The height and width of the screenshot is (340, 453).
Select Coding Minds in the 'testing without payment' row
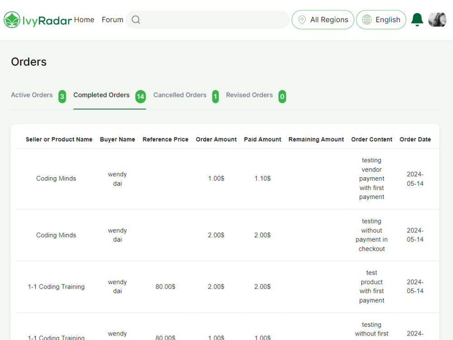click(56, 235)
